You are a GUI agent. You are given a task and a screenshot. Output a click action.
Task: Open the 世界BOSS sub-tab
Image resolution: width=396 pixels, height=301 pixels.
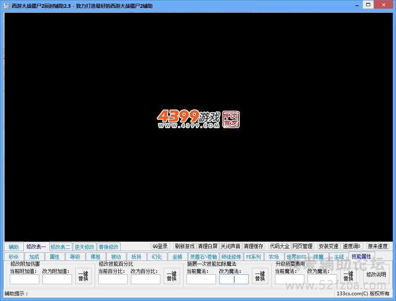[x=297, y=257]
